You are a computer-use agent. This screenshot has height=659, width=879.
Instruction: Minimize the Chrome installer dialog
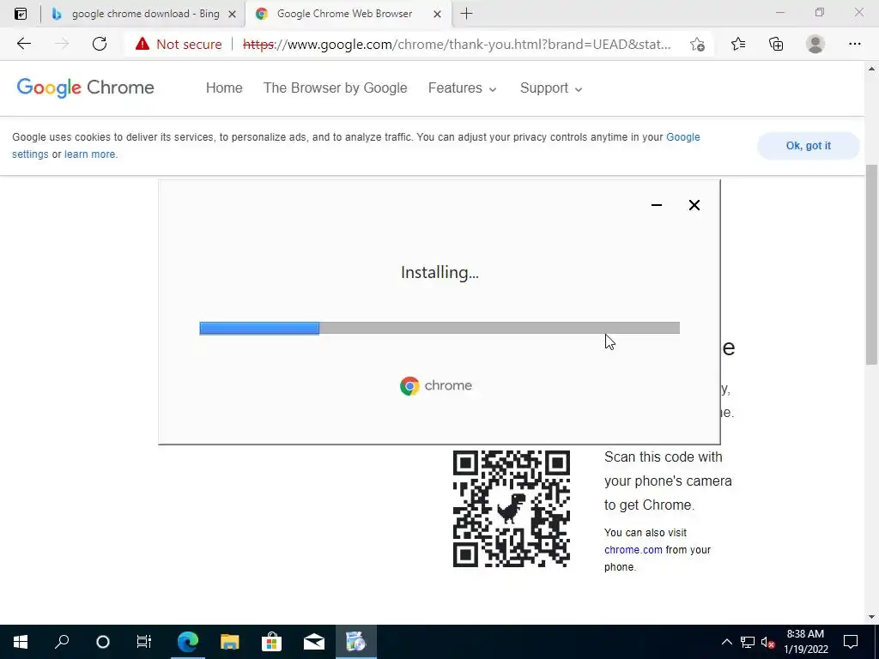coord(657,205)
